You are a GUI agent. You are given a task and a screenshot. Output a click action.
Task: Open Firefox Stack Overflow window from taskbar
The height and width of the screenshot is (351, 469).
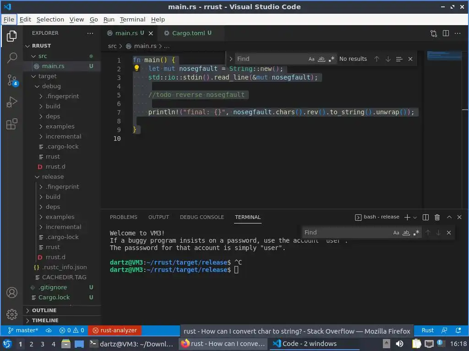pyautogui.click(x=224, y=344)
